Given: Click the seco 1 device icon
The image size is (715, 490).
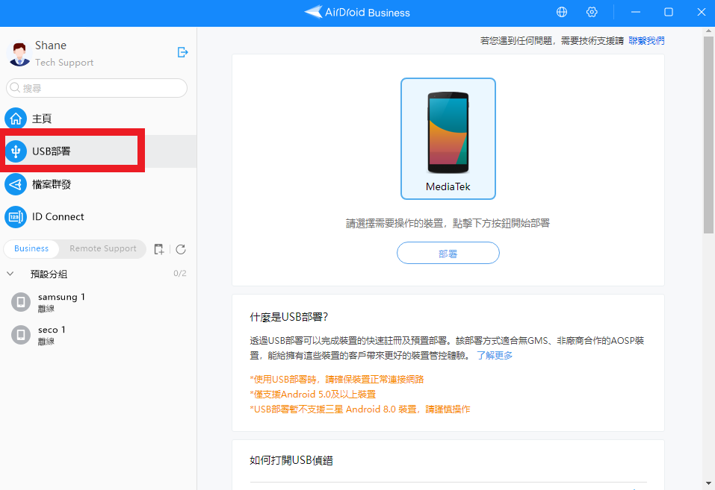Looking at the screenshot, I should tap(20, 335).
